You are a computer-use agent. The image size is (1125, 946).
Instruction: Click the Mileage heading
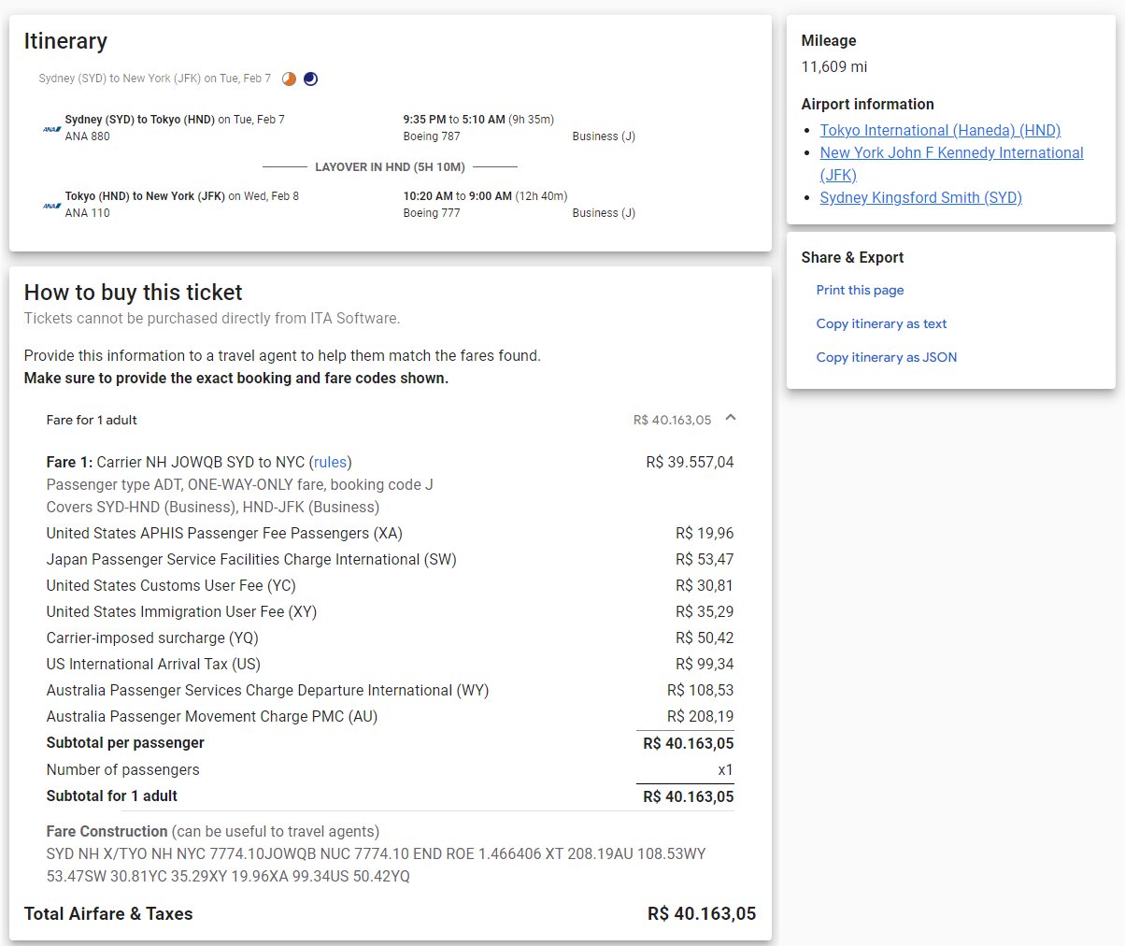pyautogui.click(x=829, y=40)
